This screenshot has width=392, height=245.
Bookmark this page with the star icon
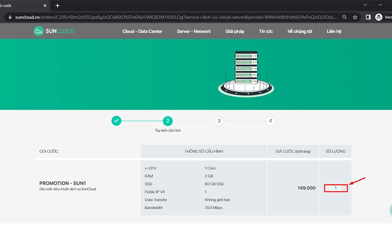pos(355,17)
